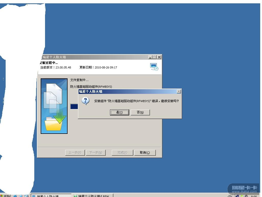
Task: Click the dark blue installation progress bar
Action: 74,106
